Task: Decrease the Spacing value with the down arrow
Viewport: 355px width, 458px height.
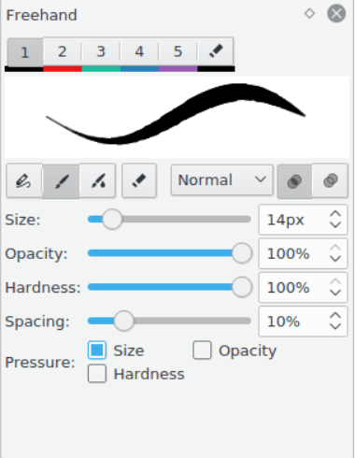Action: click(x=335, y=326)
